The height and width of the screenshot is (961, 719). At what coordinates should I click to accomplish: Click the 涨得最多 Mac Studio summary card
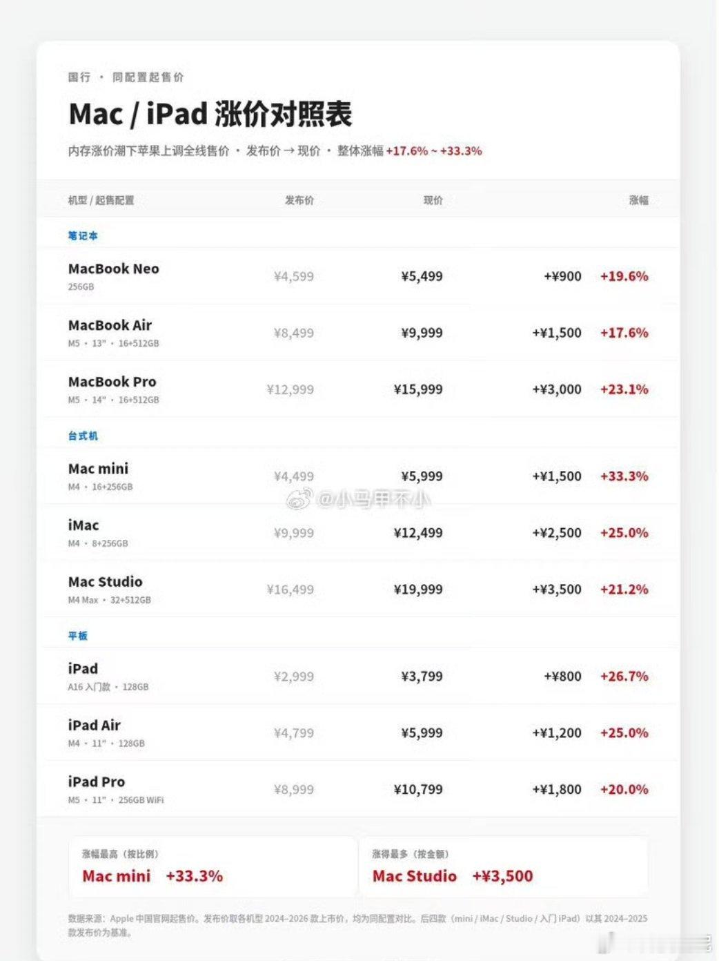(x=504, y=866)
